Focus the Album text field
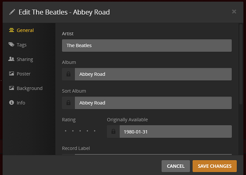This screenshot has width=246, height=175. (x=153, y=74)
